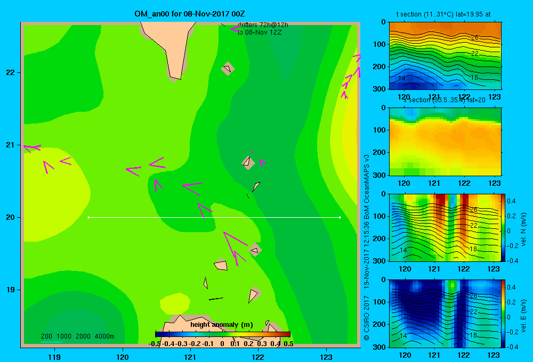Image resolution: width=533 pixels, height=362 pixels.
Task: Click the west endpoint of the white section line
Action: pos(88,217)
